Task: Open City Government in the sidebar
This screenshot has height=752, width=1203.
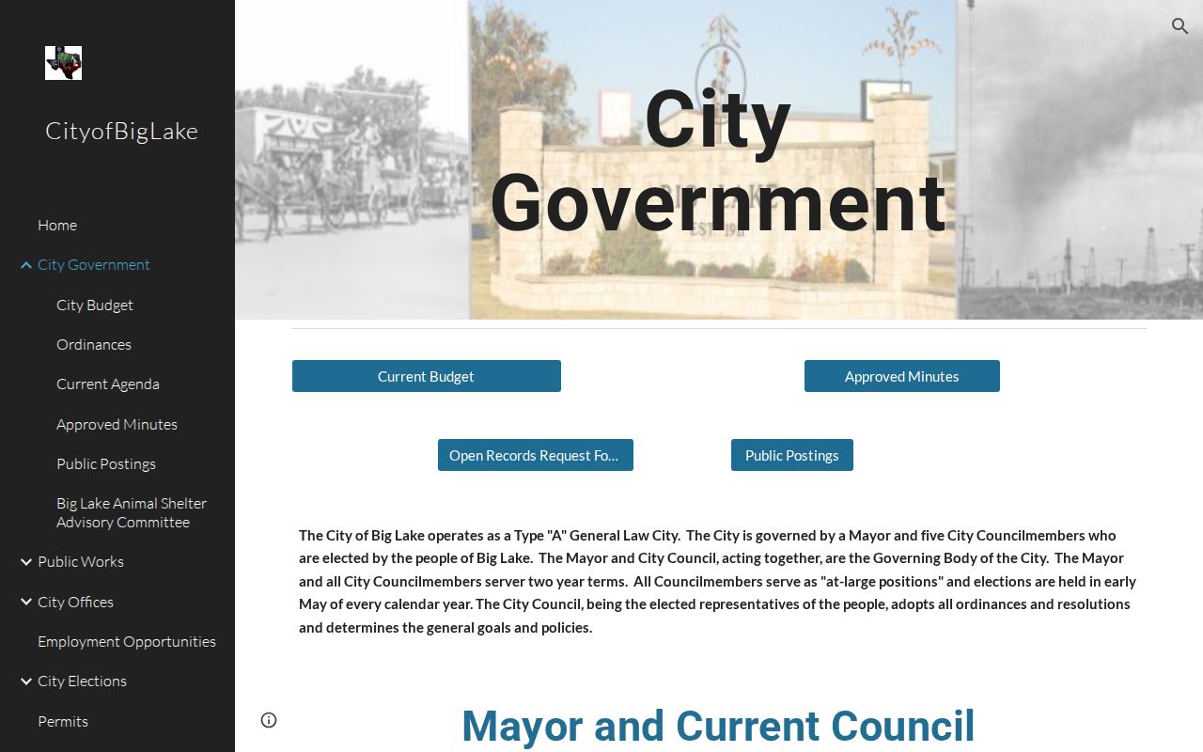Action: [94, 265]
